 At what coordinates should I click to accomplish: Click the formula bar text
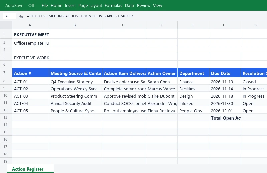tap(80, 16)
